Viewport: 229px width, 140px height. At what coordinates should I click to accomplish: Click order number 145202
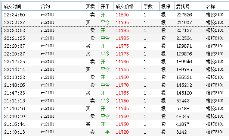click(x=184, y=85)
